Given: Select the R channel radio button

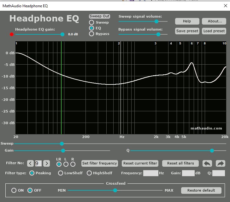Looking at the screenshot, I should tap(73, 164).
